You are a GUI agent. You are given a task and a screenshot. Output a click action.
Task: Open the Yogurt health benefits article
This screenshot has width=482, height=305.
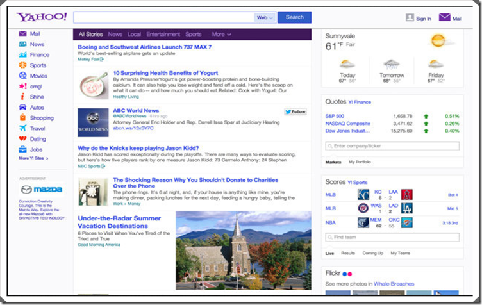point(165,73)
